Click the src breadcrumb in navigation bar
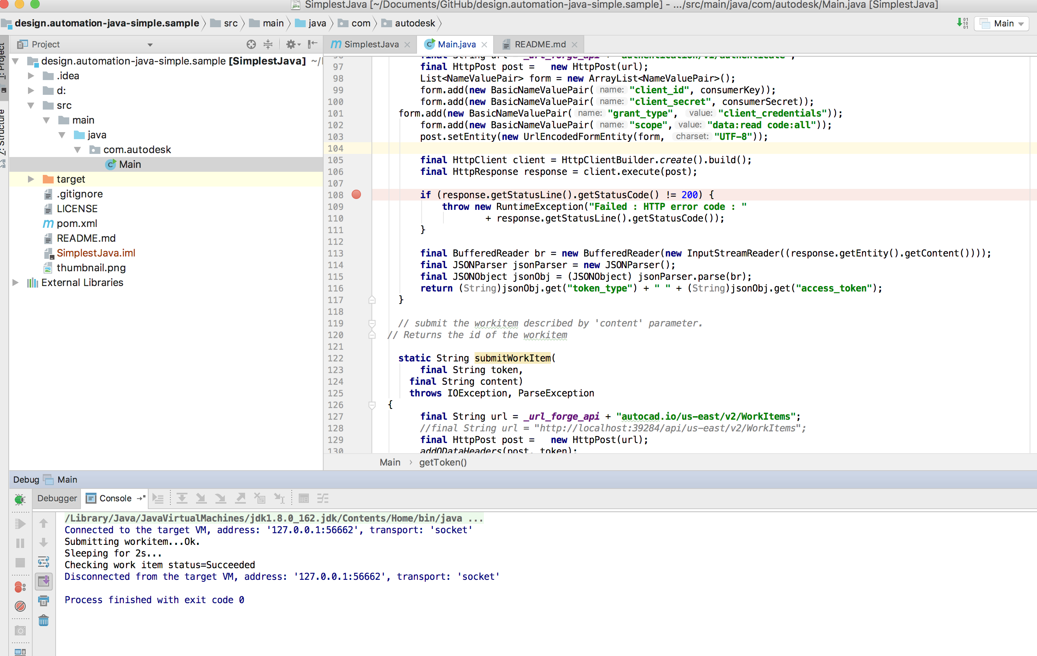 tap(224, 23)
